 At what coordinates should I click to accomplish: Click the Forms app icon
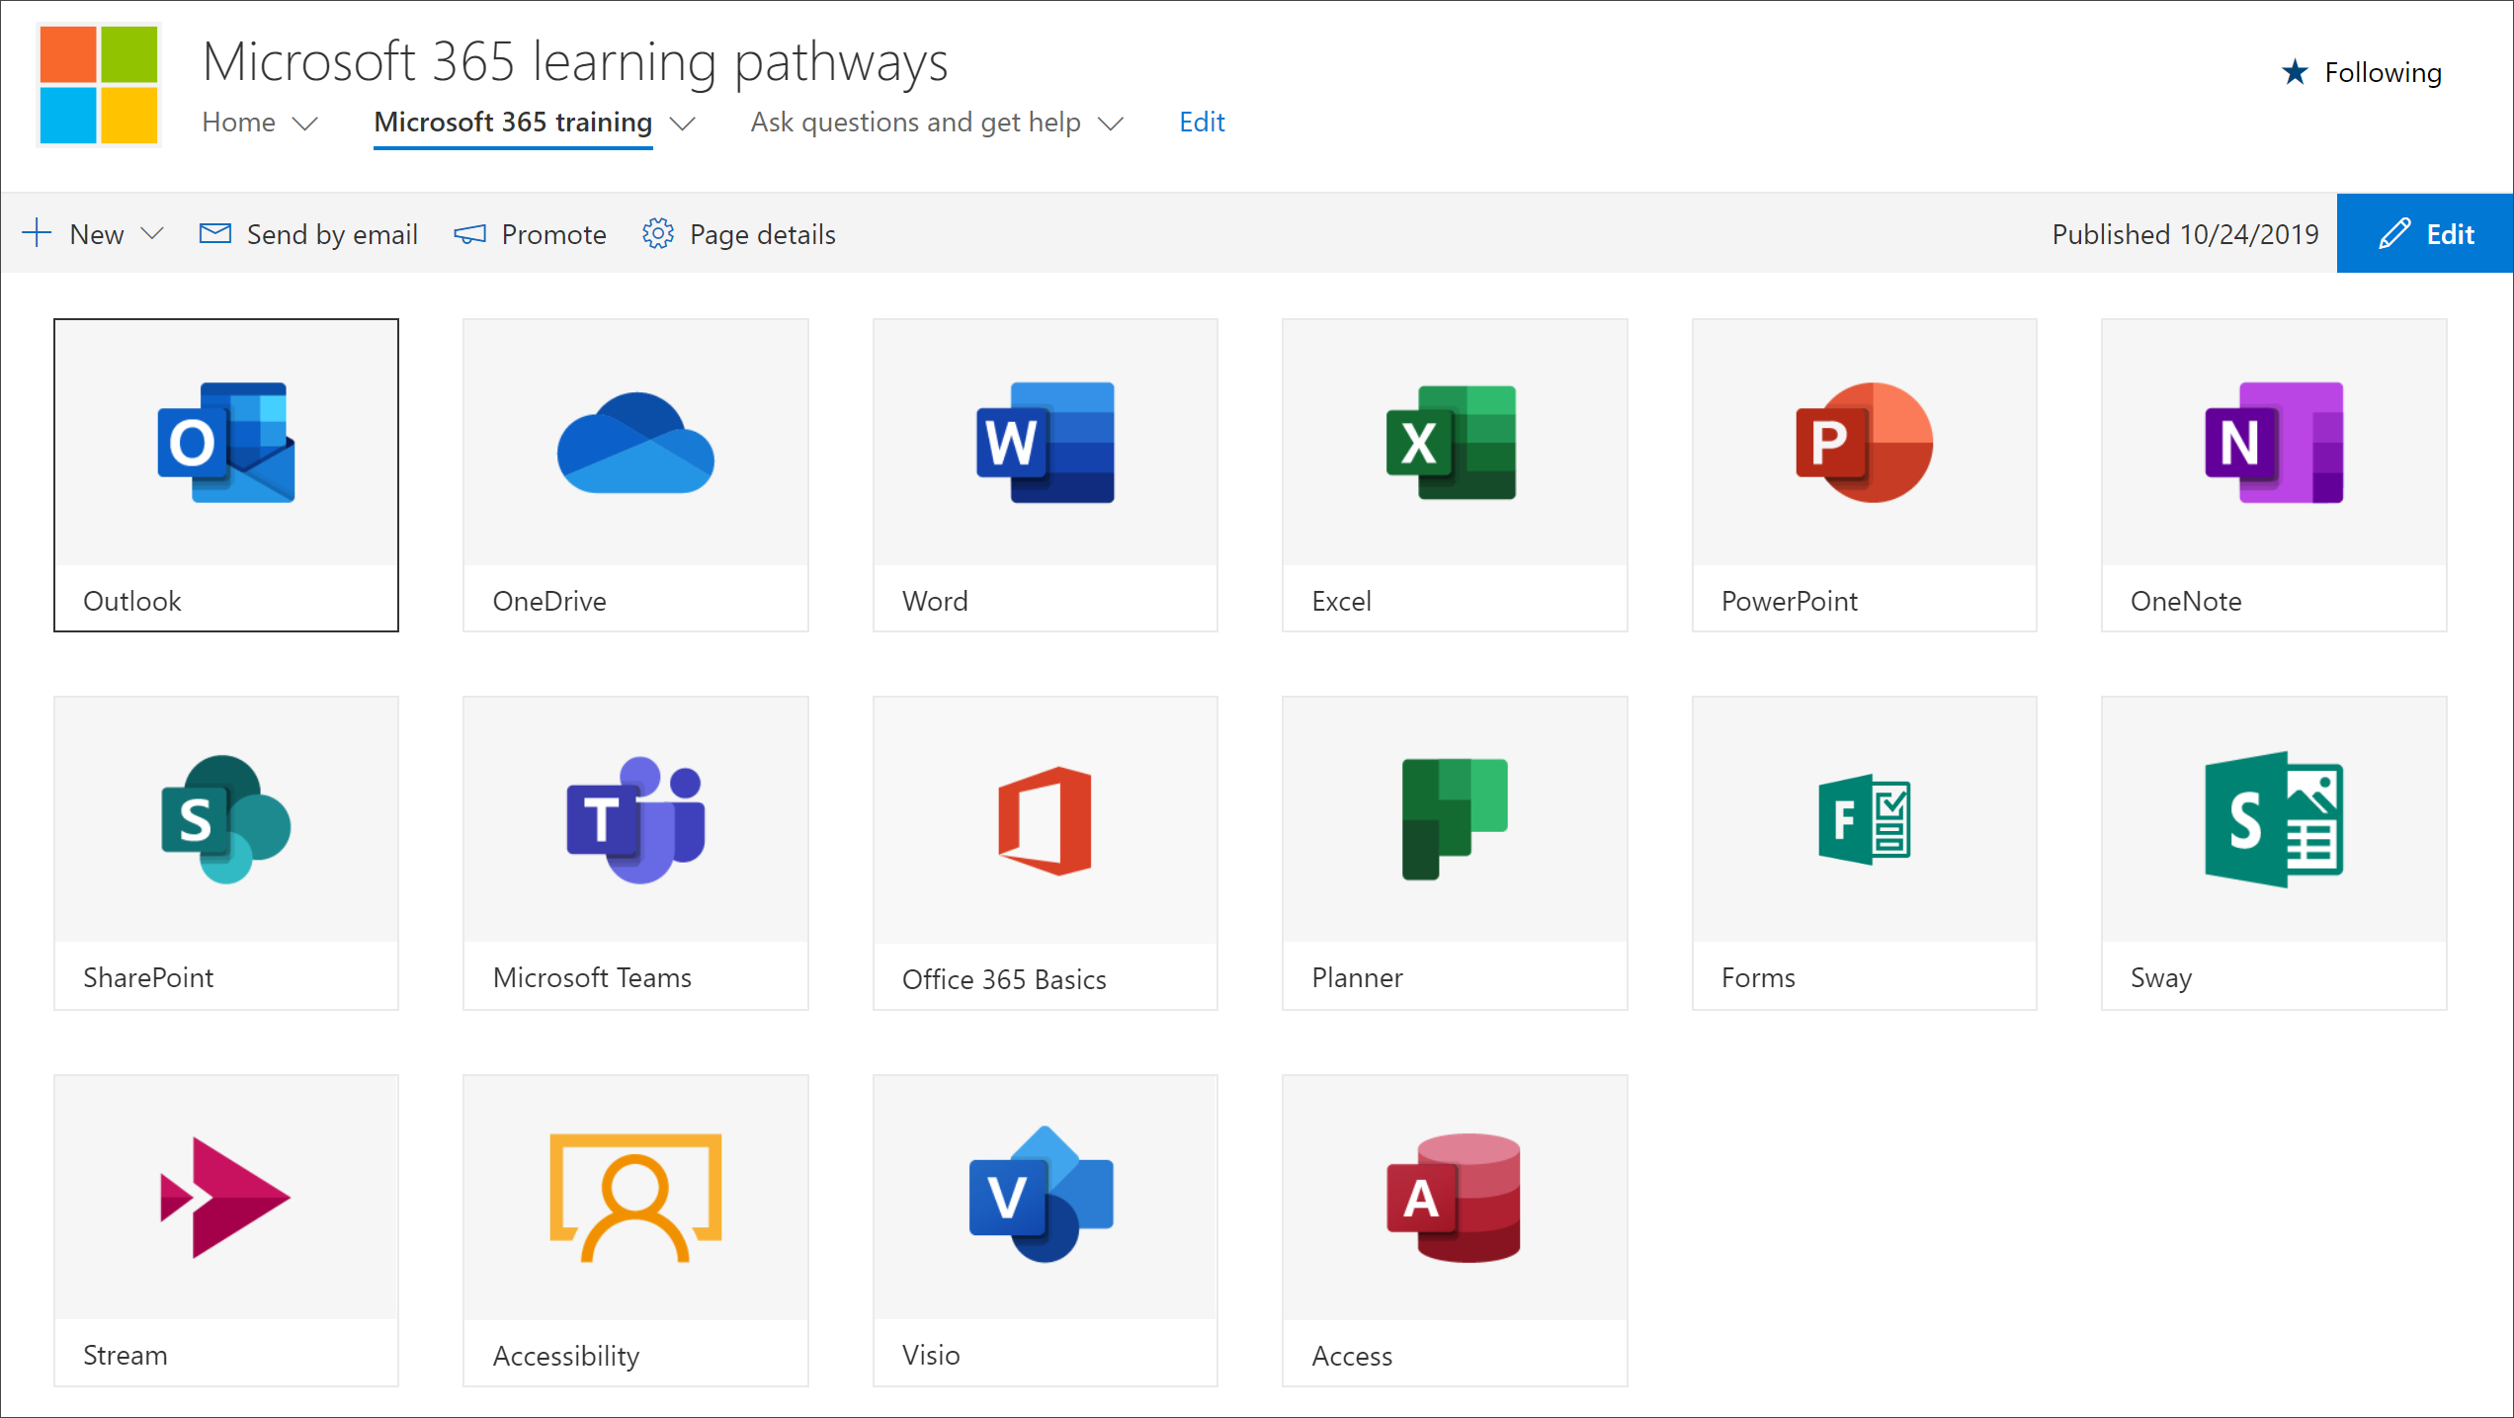pyautogui.click(x=1865, y=819)
